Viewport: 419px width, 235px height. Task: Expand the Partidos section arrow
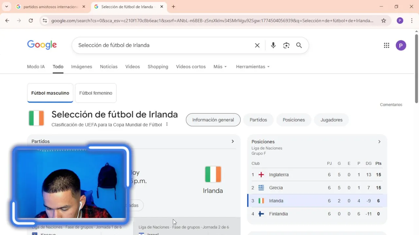coord(233,141)
